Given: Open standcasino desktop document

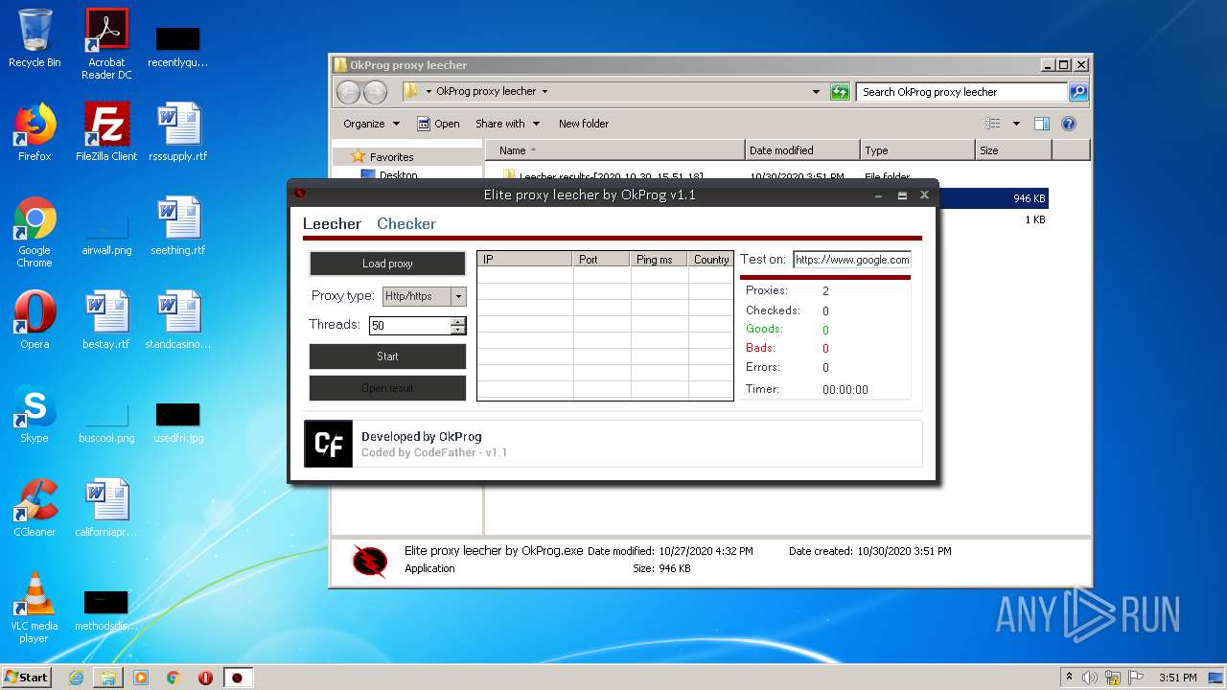Looking at the screenshot, I should click(x=178, y=320).
